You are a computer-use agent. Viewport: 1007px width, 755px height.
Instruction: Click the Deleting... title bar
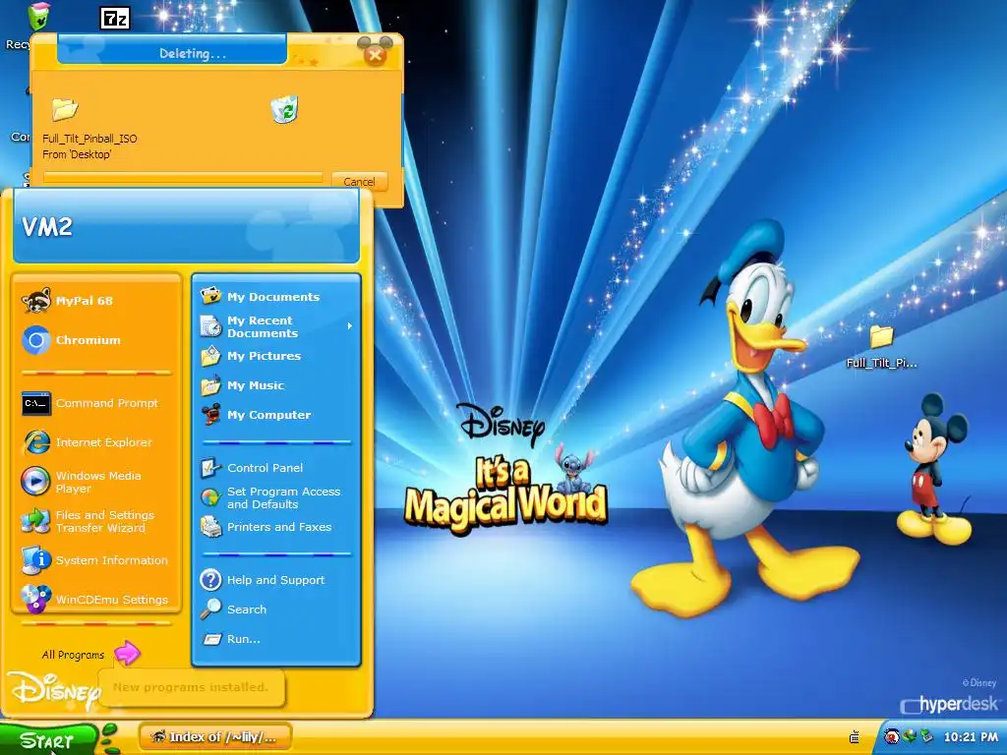[x=172, y=50]
